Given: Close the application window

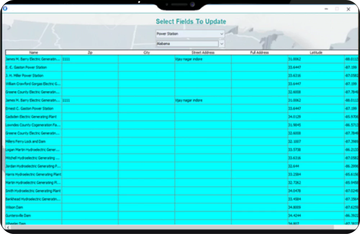Looking at the screenshot, I should [348, 9].
